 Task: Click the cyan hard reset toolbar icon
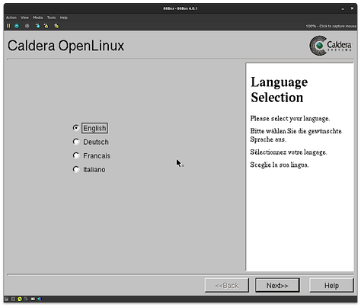[x=17, y=26]
